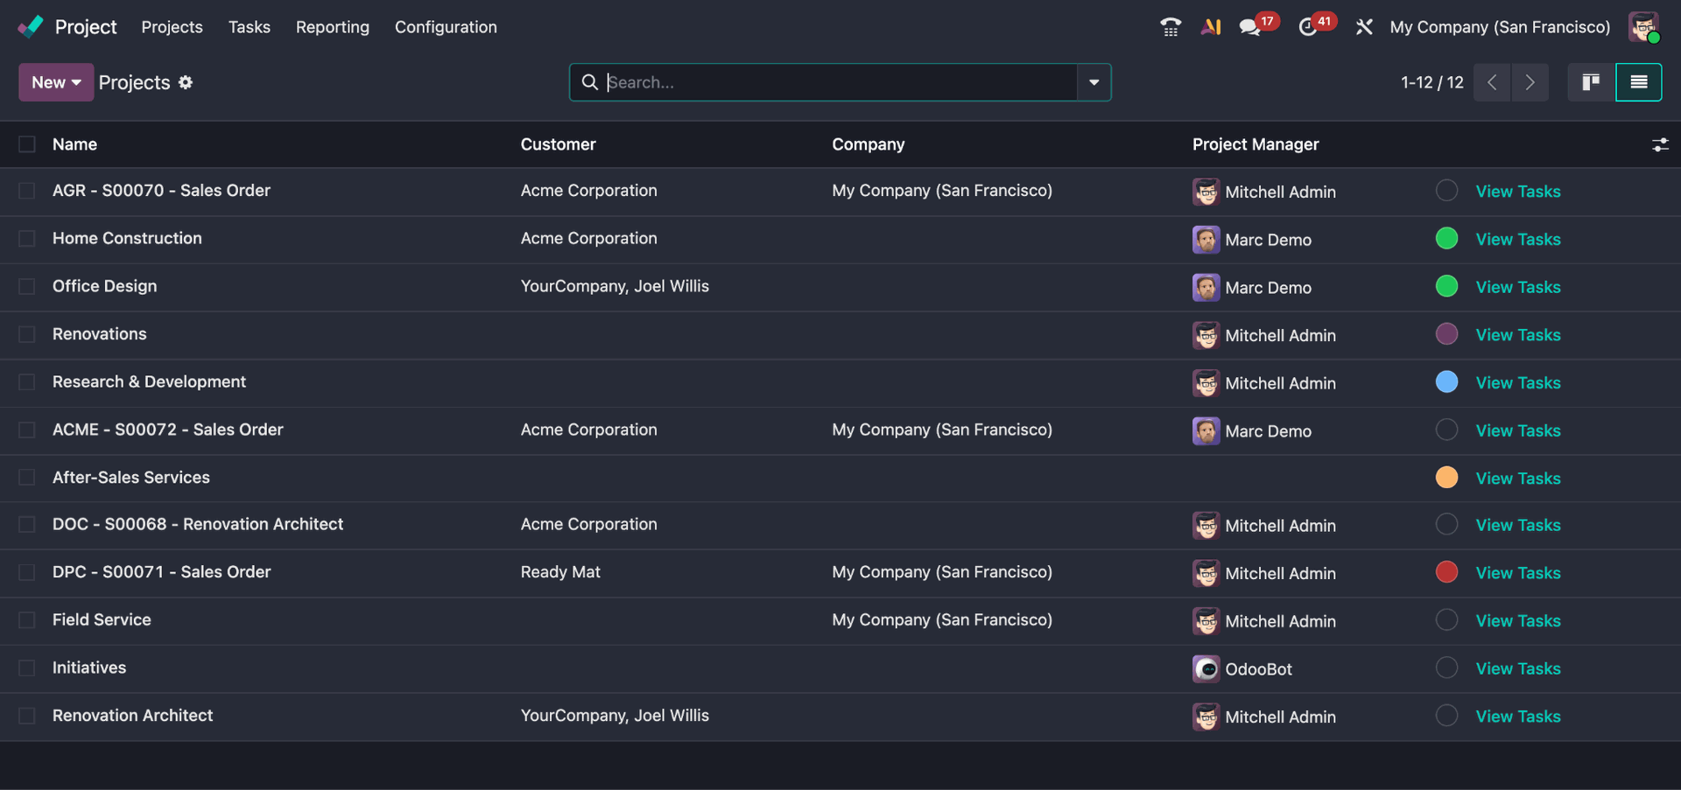
Task: Open the DOC - S00068 - Renovation Architect project
Action: pyautogui.click(x=198, y=524)
